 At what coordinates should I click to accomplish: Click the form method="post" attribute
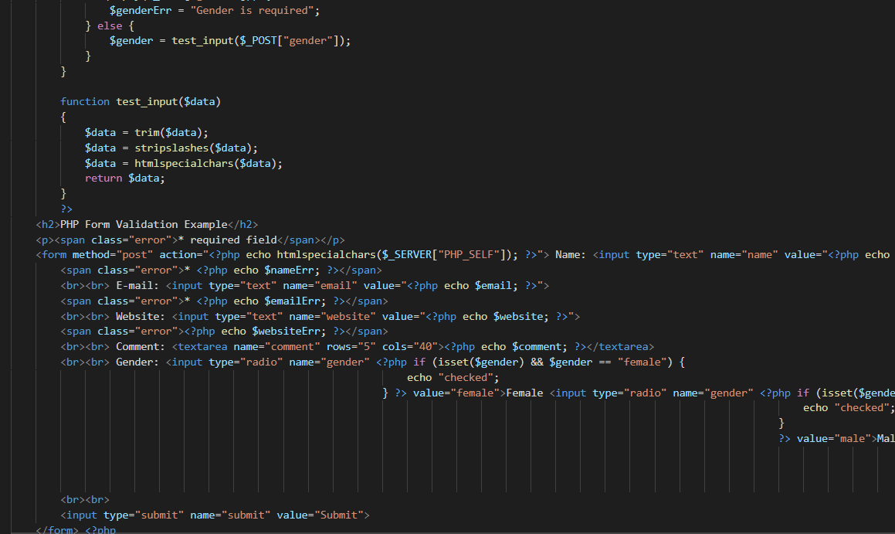click(x=113, y=255)
